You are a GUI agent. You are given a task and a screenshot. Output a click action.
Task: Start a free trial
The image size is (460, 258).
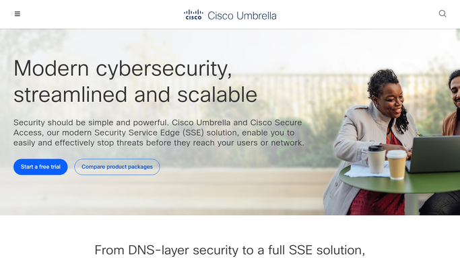coord(40,167)
